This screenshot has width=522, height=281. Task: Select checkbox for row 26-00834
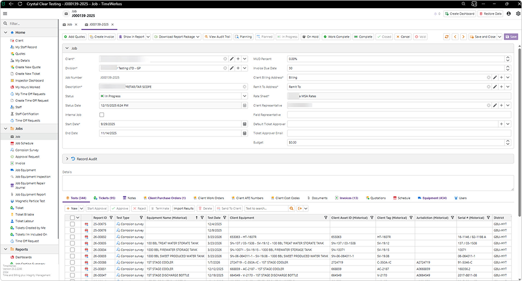point(72,250)
